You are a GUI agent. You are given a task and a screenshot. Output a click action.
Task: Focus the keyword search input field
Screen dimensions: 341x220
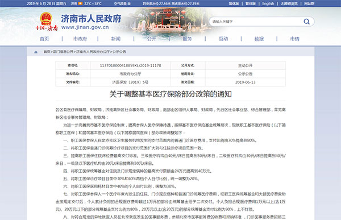coord(257,22)
